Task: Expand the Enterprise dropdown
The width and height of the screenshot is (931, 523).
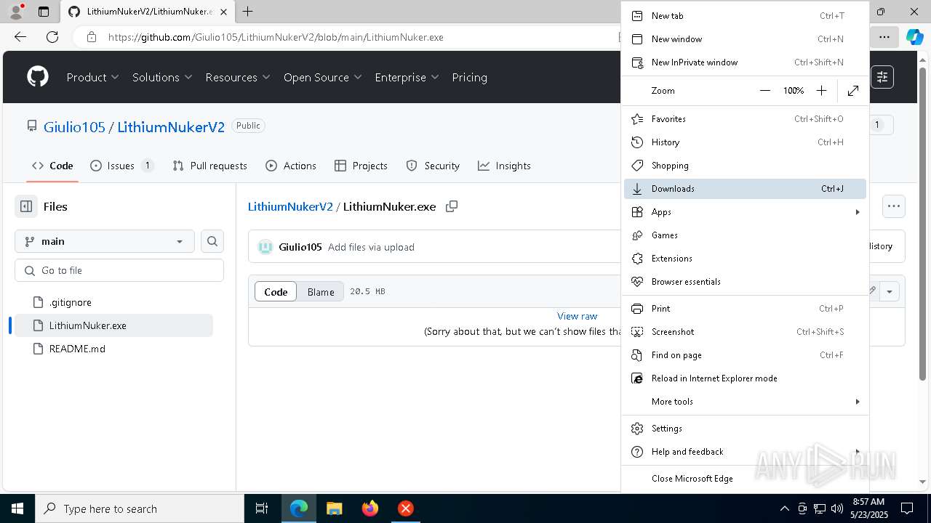Action: tap(407, 77)
